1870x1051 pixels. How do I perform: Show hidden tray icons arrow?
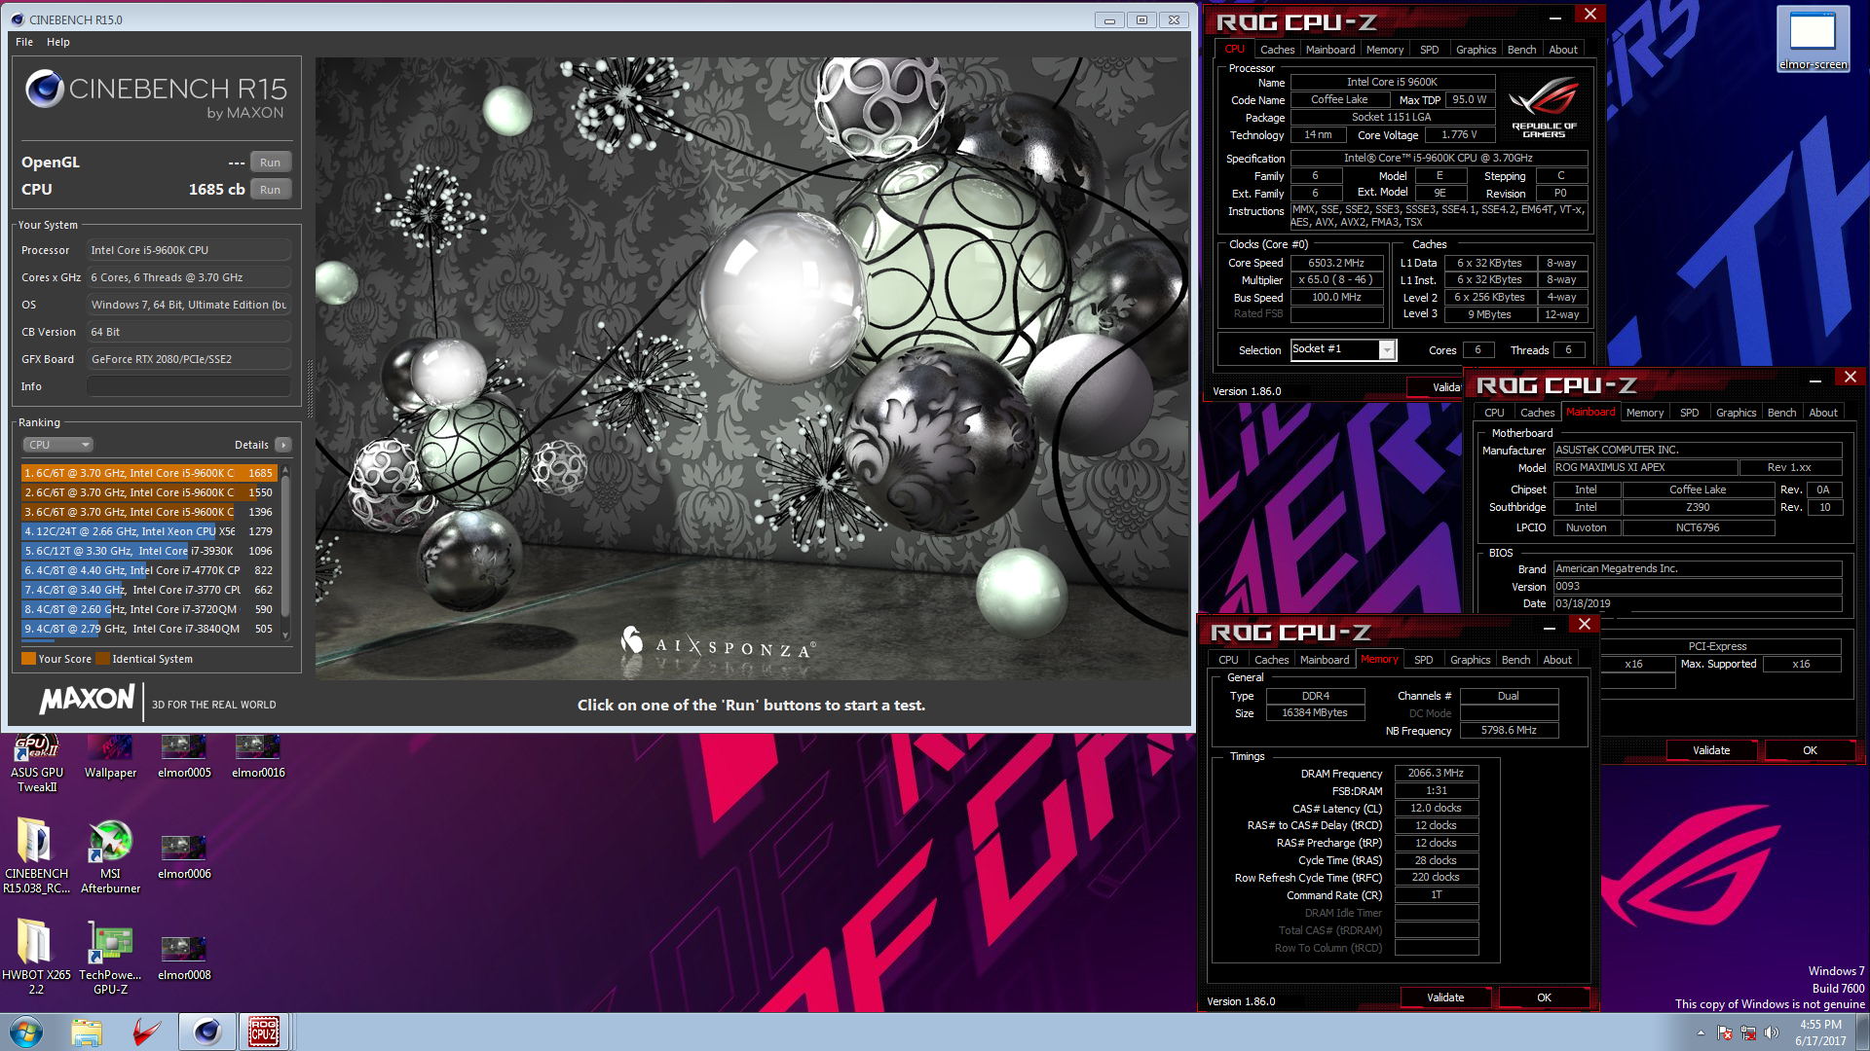(x=1701, y=1033)
